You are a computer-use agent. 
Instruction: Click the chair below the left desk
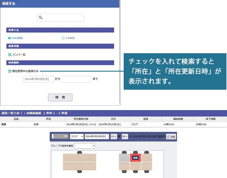[79, 171]
